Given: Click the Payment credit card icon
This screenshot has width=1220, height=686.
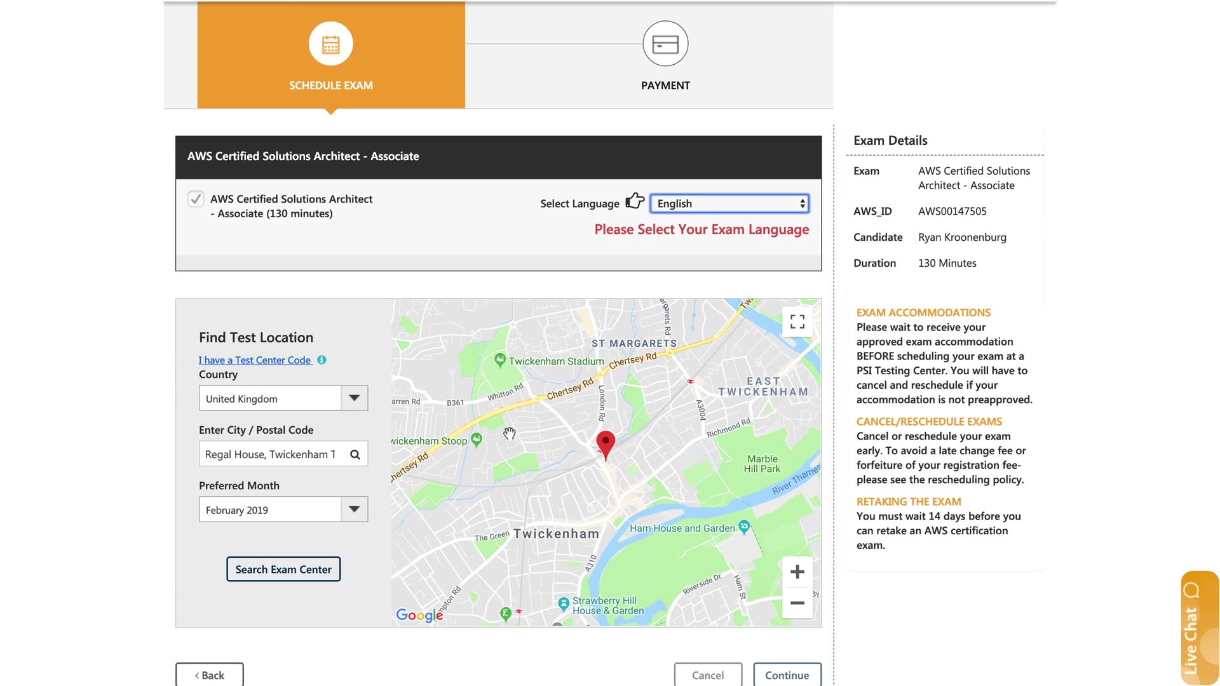Looking at the screenshot, I should click(x=665, y=44).
